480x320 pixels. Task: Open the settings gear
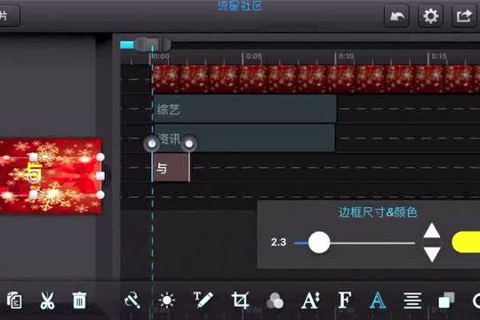(x=430, y=16)
